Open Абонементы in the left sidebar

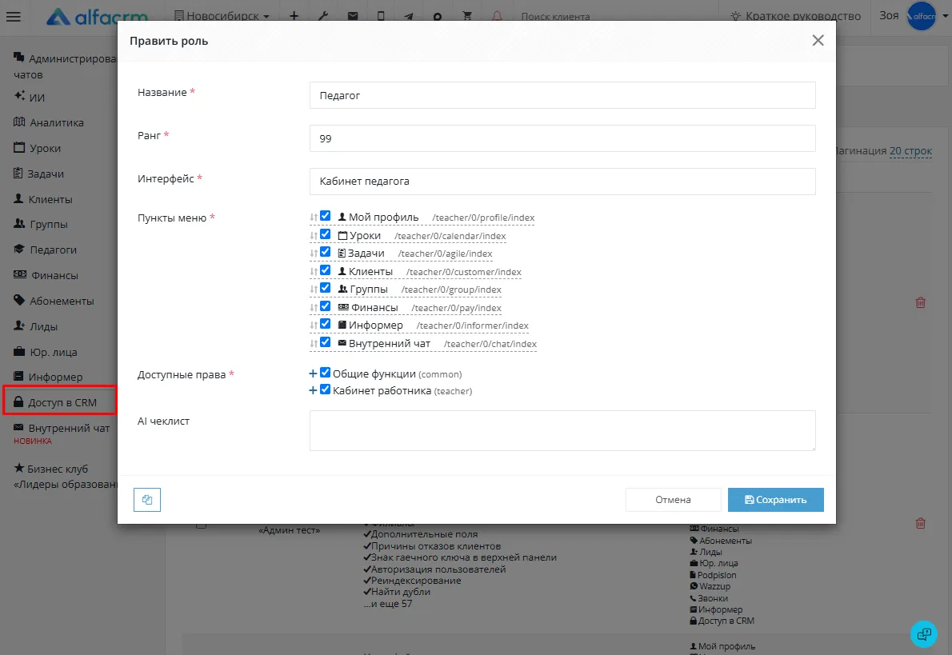(54, 301)
